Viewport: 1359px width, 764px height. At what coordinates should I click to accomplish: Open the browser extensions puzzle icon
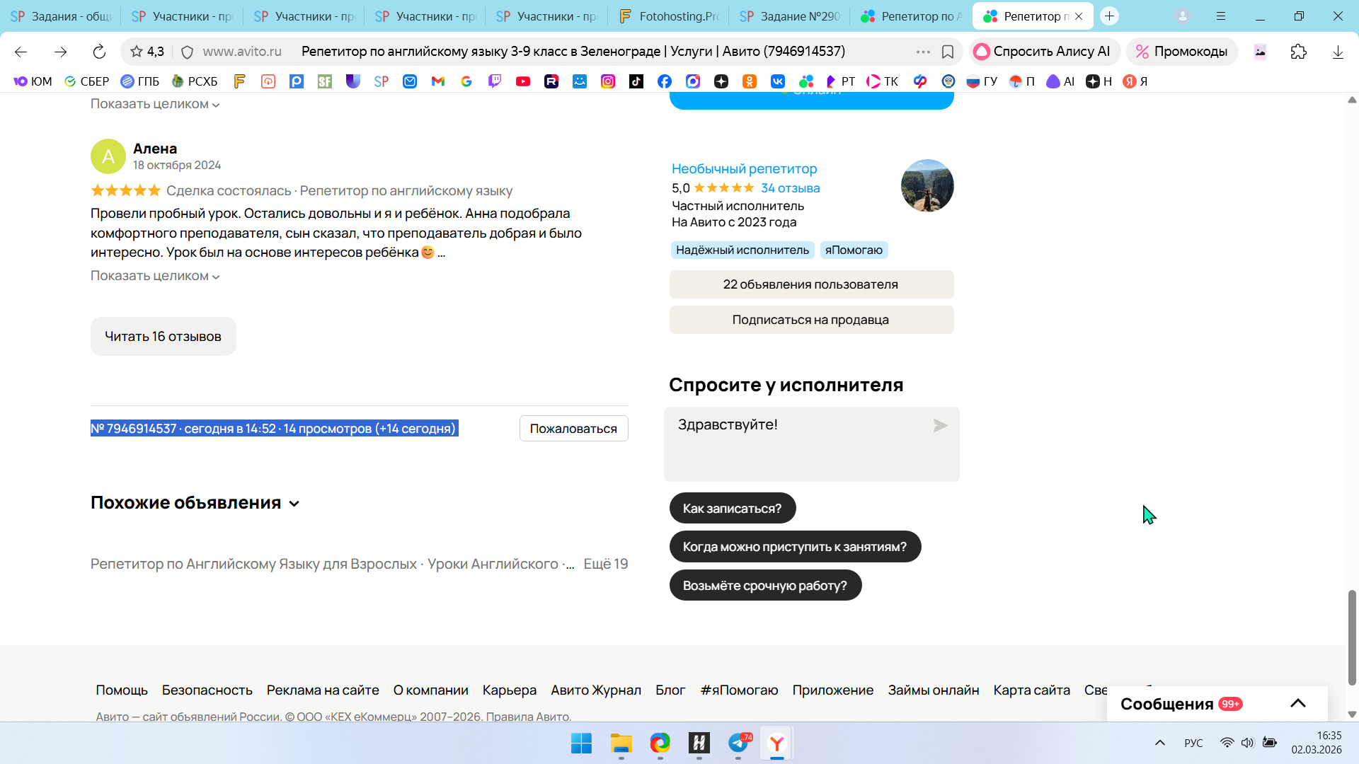(x=1298, y=52)
